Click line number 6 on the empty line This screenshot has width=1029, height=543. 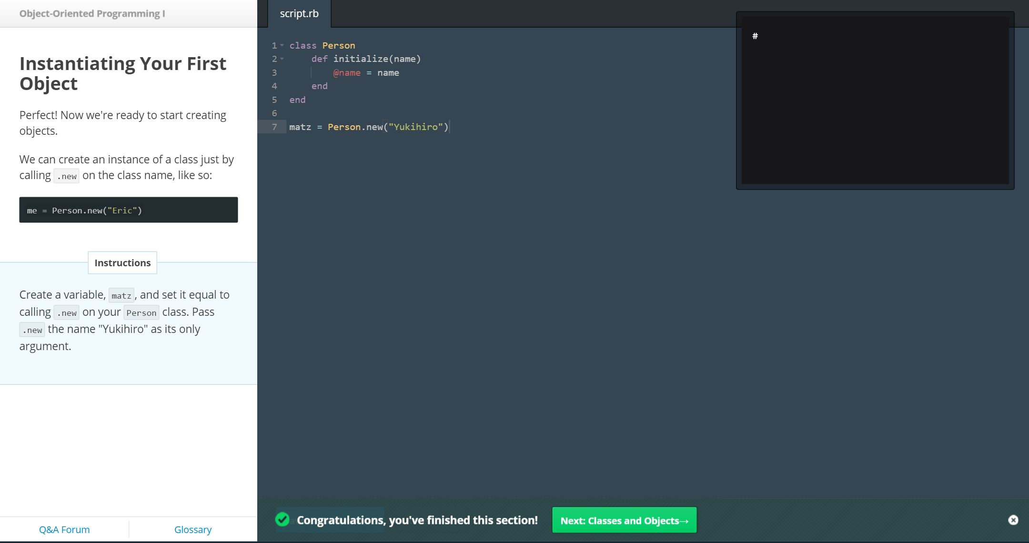tap(274, 113)
